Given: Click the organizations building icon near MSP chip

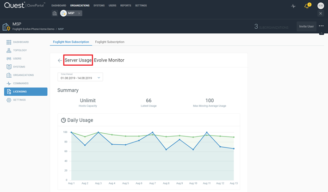Looking at the screenshot, I should 55,13.
